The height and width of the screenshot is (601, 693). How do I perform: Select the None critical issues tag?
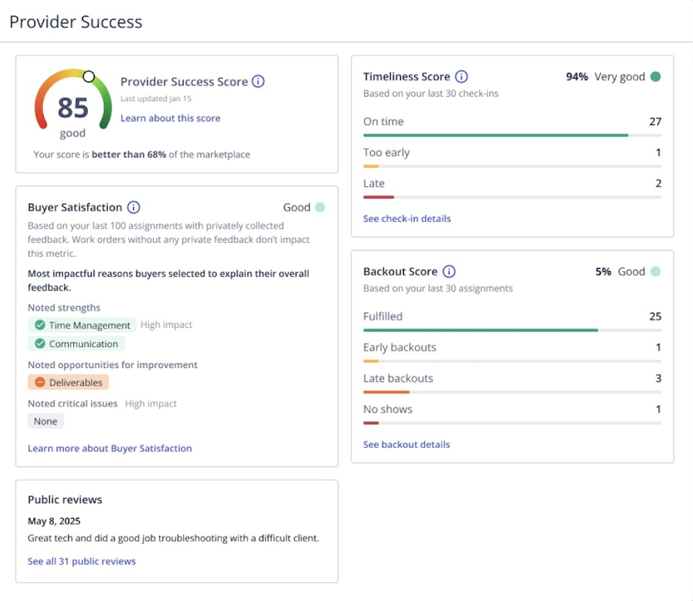pyautogui.click(x=46, y=421)
